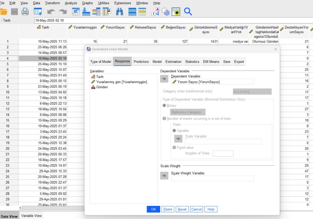Viewport: 313px width, 219px height.
Task: Click the blue magnifying glass search icon
Action: click(x=188, y=12)
